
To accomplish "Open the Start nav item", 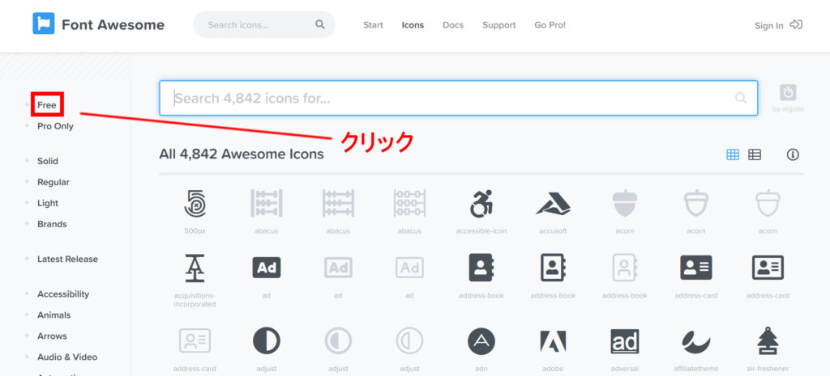I will tap(373, 25).
